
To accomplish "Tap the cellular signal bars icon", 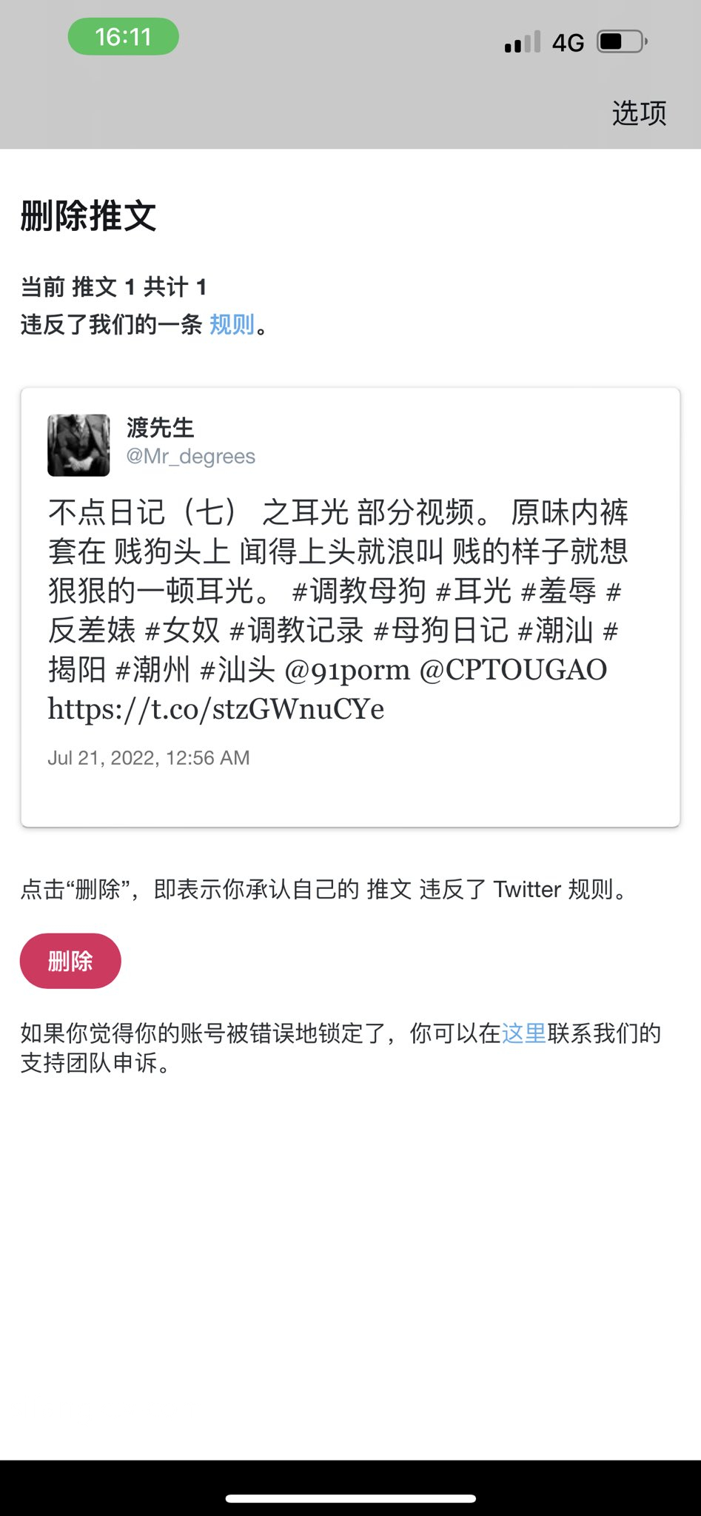I will click(x=523, y=42).
